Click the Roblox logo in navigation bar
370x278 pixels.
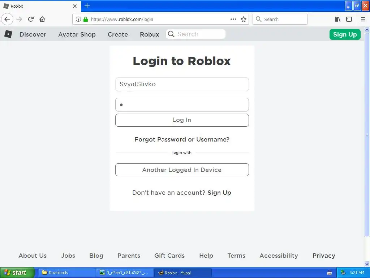(8, 34)
